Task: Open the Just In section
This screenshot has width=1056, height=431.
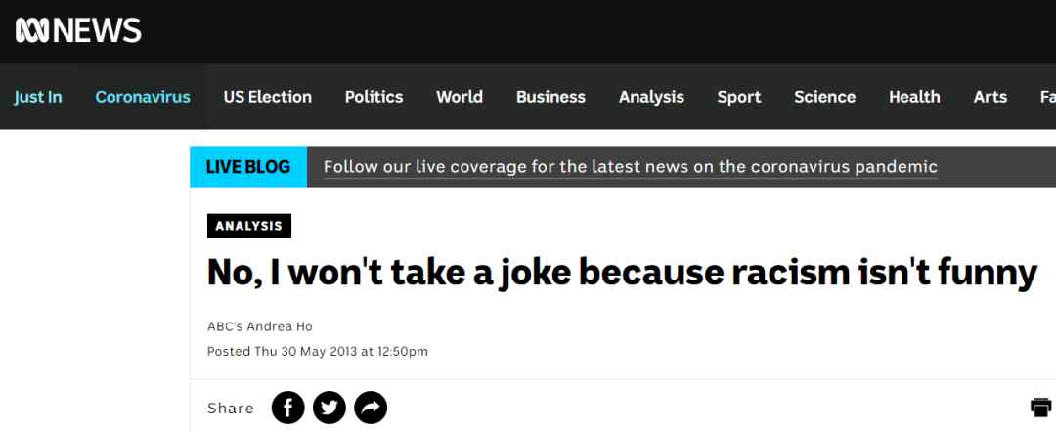Action: click(38, 97)
